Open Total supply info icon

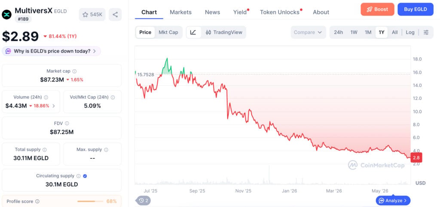[x=45, y=150]
